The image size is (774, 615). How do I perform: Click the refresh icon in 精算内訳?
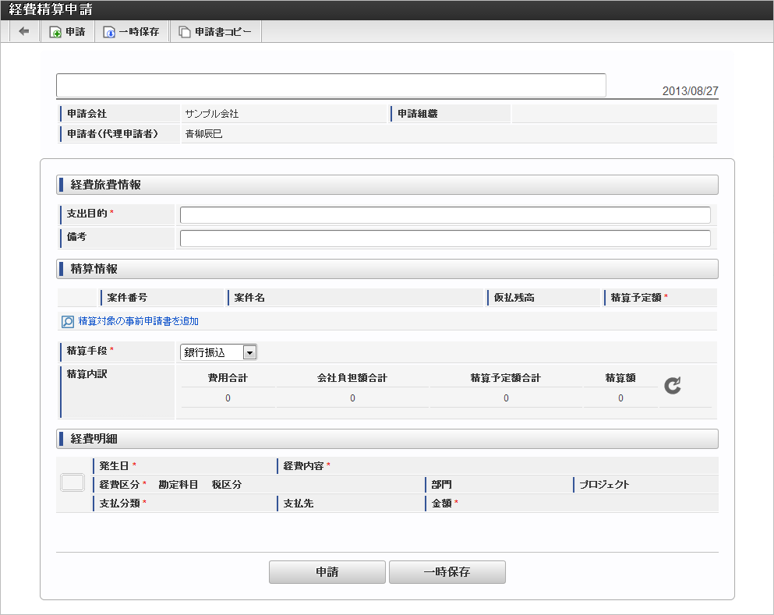672,385
